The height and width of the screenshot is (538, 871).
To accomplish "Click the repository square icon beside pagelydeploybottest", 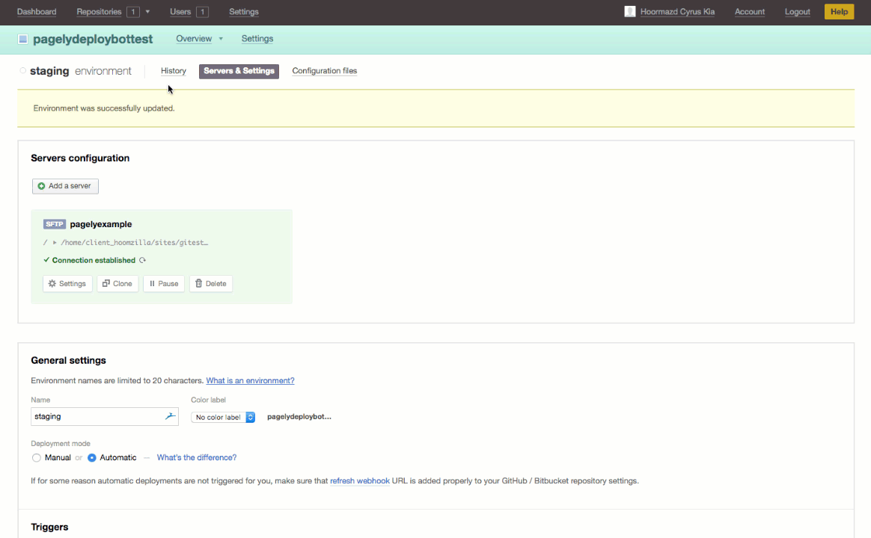I will coord(22,40).
